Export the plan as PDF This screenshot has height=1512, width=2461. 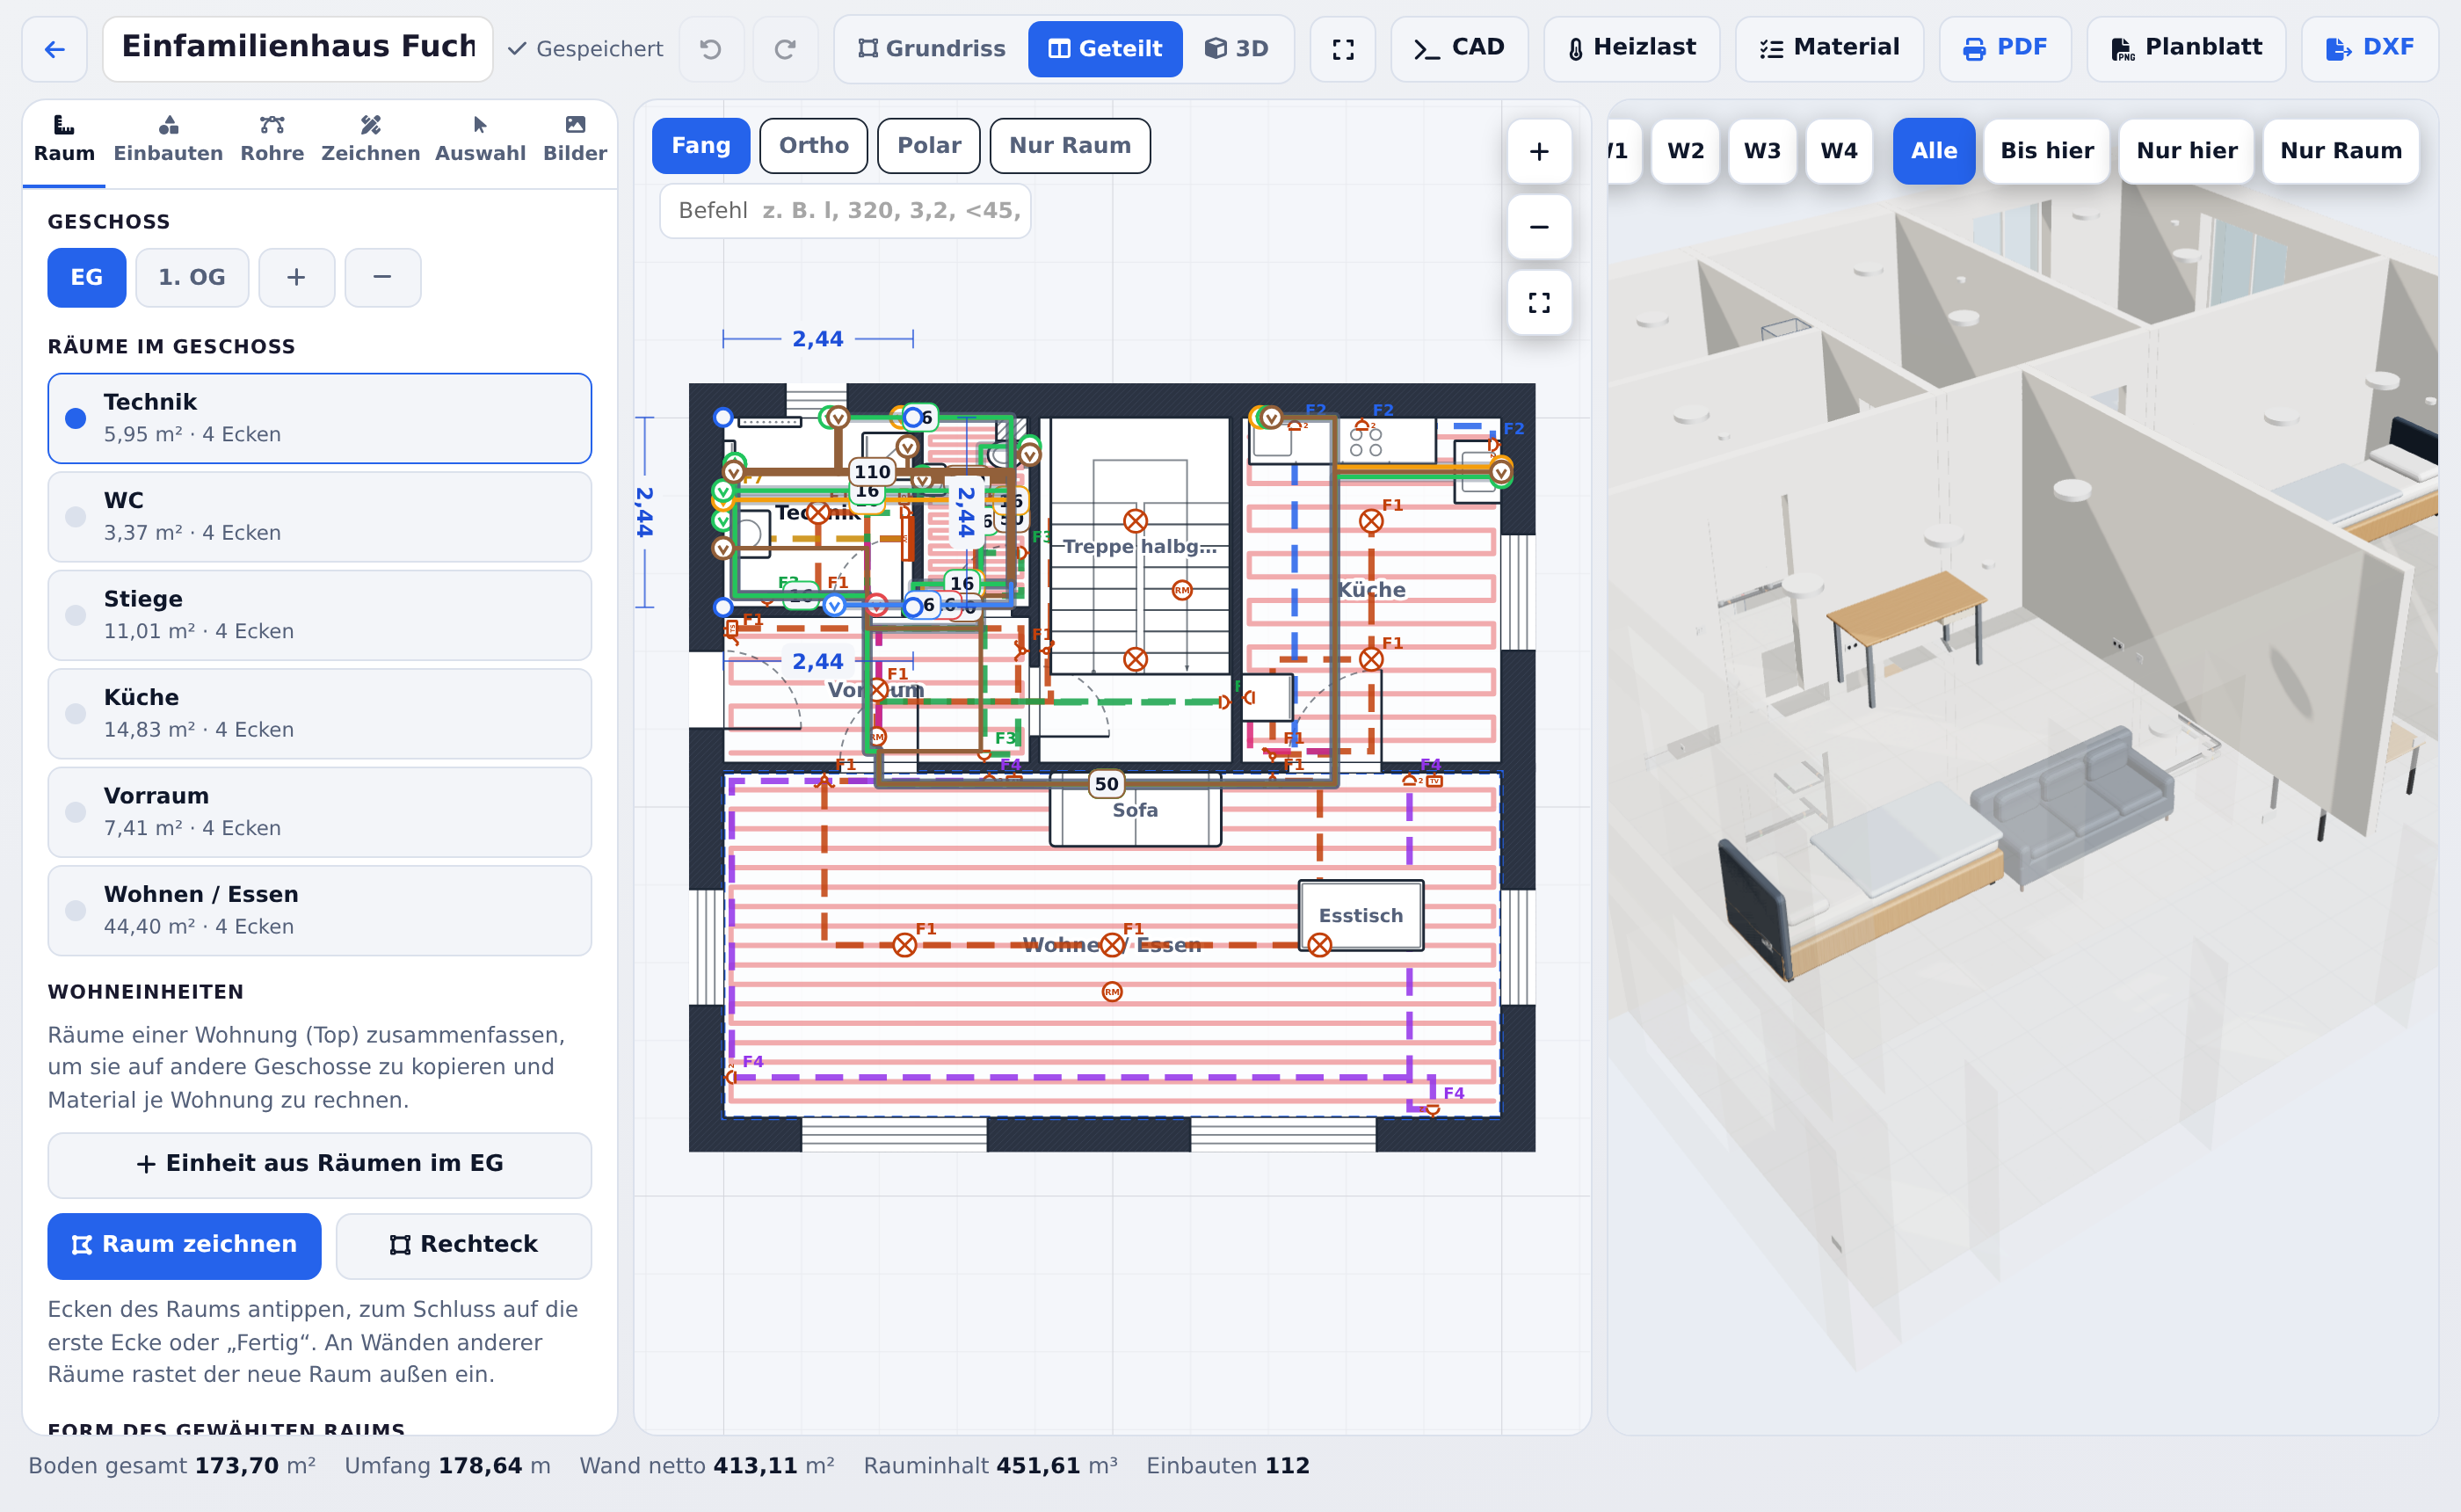tap(2004, 48)
